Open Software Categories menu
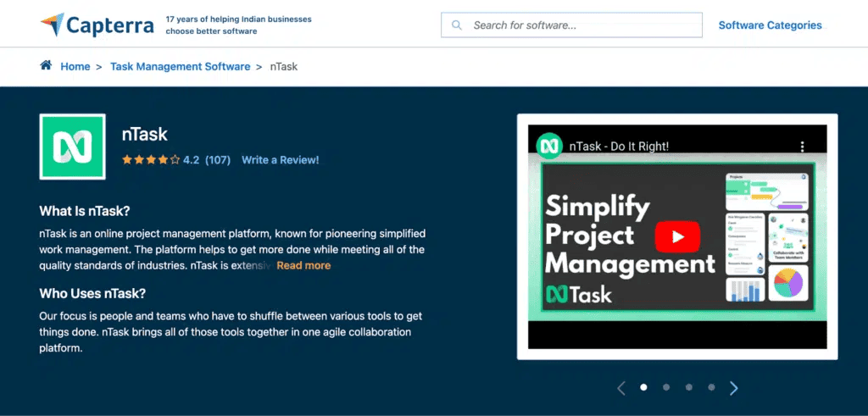 point(770,25)
